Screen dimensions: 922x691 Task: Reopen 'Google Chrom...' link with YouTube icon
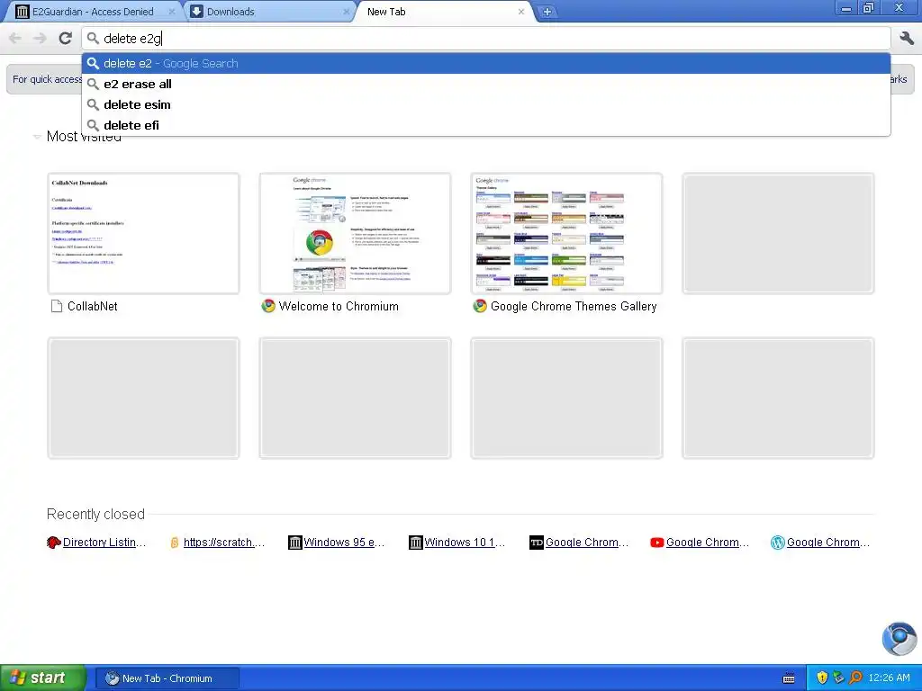click(x=708, y=543)
